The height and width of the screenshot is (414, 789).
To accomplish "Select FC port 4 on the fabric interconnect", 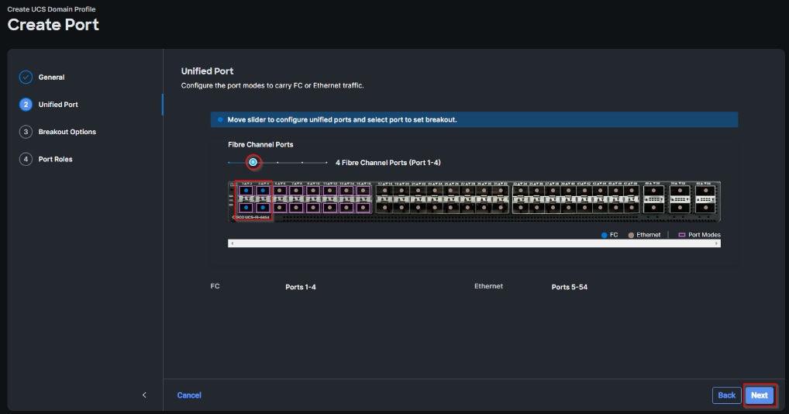I will coord(263,207).
